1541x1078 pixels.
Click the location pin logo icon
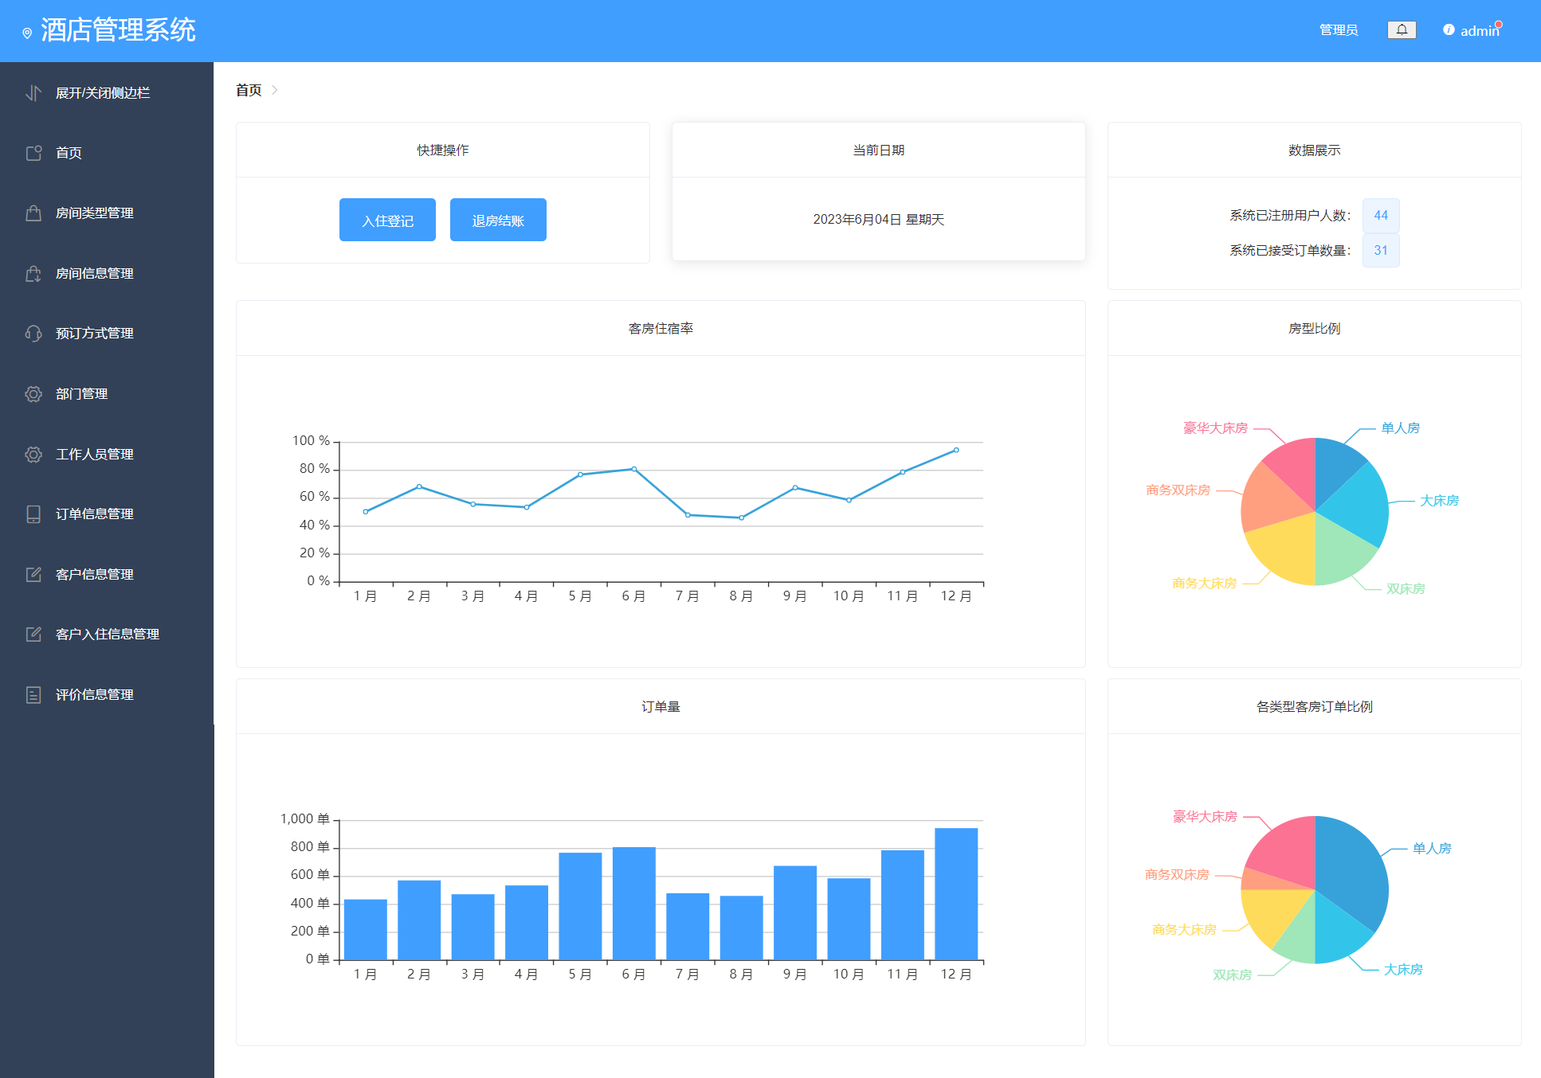click(x=27, y=33)
